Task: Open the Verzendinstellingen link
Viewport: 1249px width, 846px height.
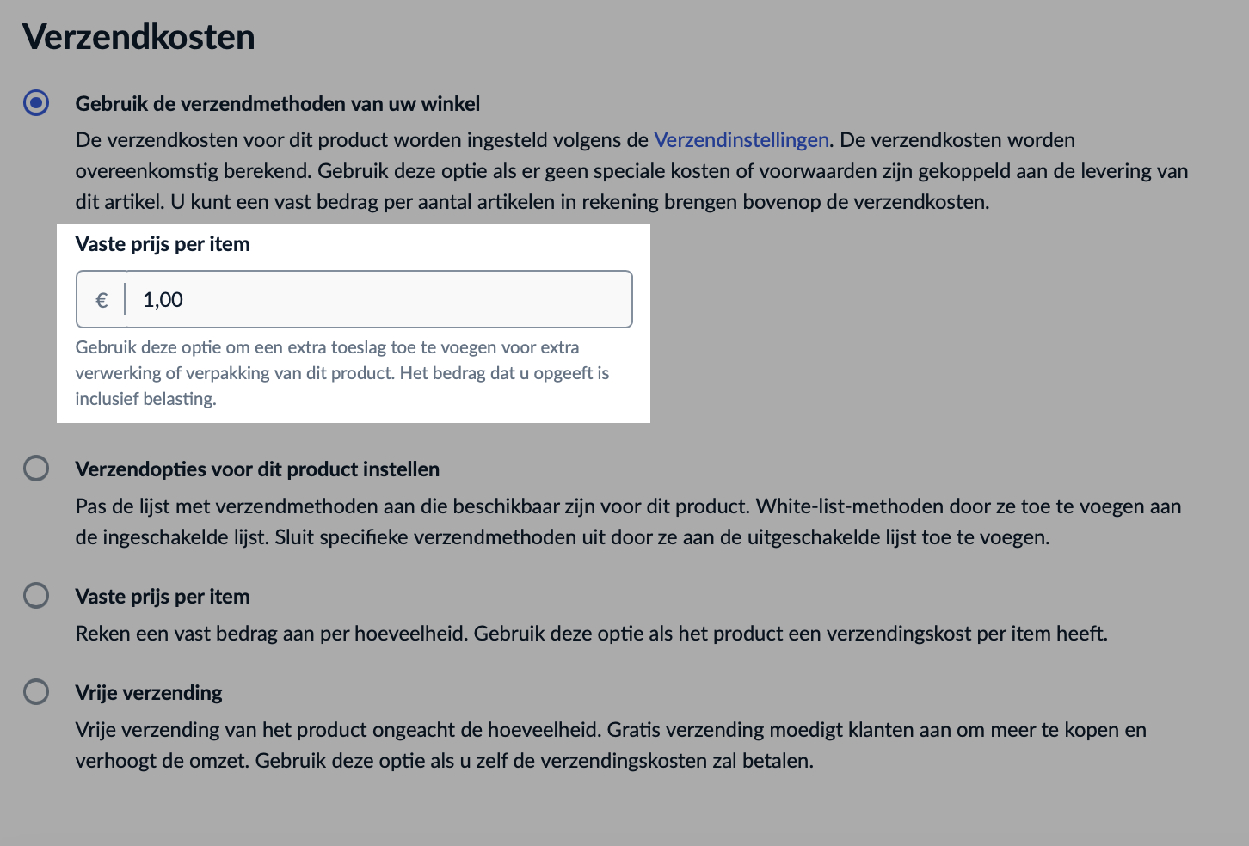Action: [x=741, y=139]
